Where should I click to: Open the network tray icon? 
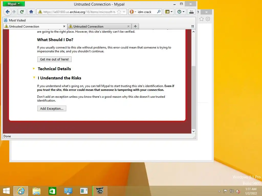point(232,191)
